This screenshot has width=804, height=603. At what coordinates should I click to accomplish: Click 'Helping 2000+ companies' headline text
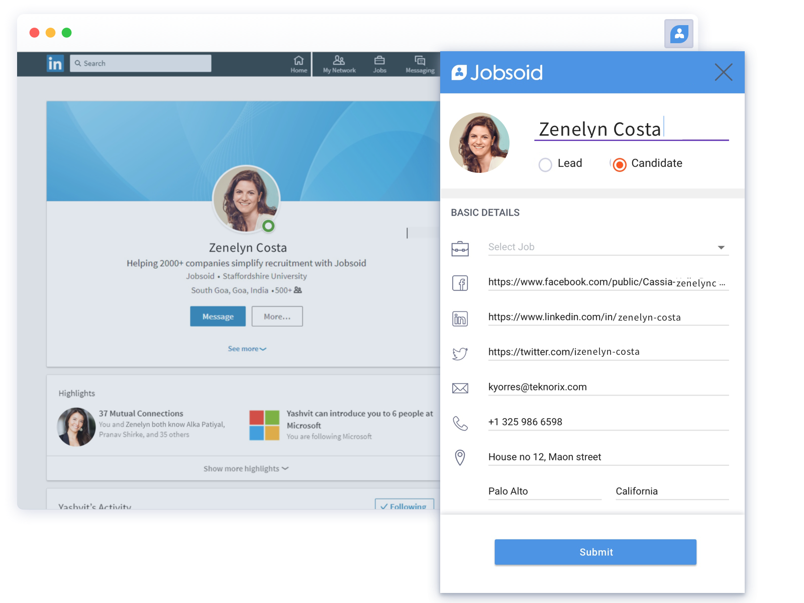[x=246, y=263]
